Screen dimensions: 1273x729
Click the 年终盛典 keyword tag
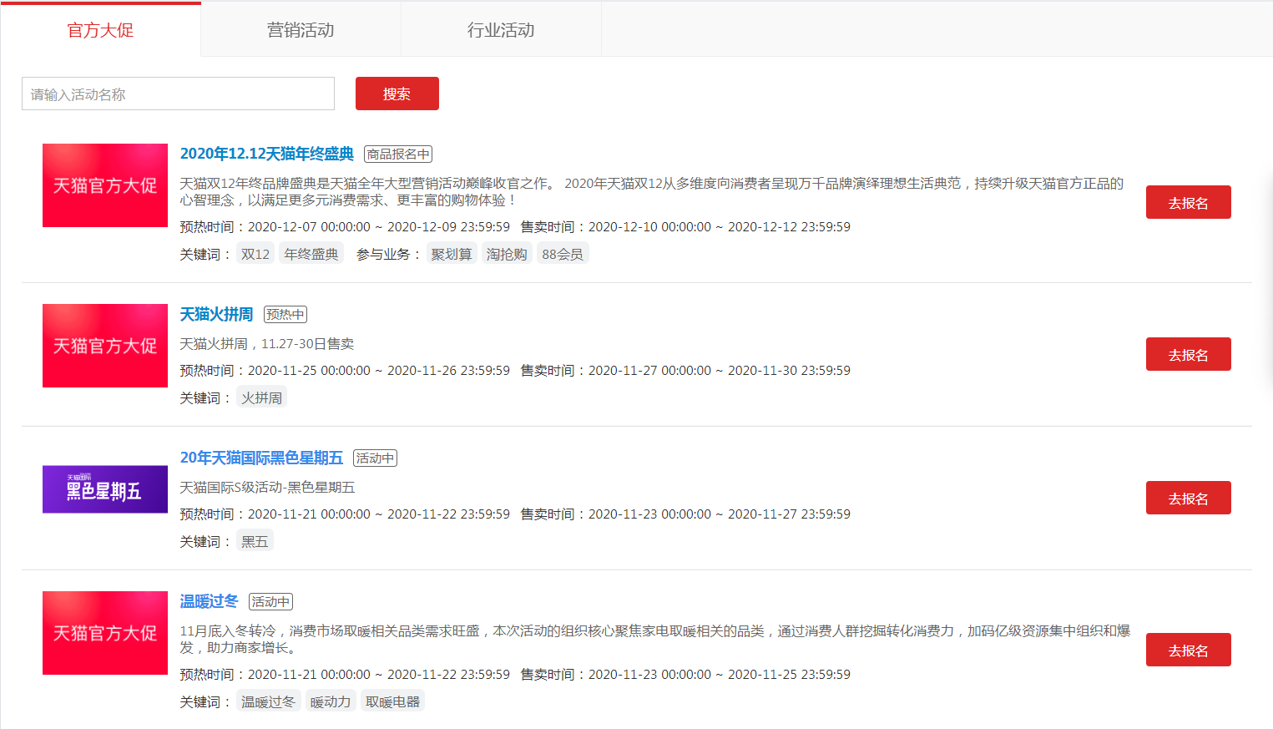pyautogui.click(x=311, y=254)
